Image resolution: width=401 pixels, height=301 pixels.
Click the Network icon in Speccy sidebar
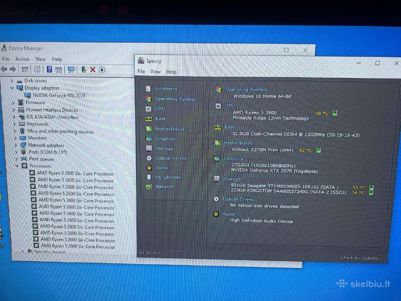pyautogui.click(x=149, y=187)
